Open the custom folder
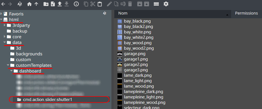This screenshot has width=262, height=109. click(x=23, y=59)
